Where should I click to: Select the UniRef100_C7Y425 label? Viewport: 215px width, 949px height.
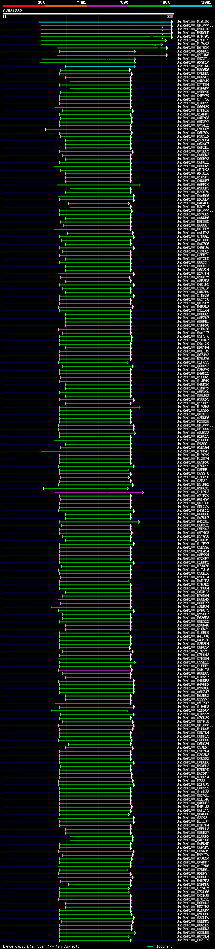click(x=193, y=888)
